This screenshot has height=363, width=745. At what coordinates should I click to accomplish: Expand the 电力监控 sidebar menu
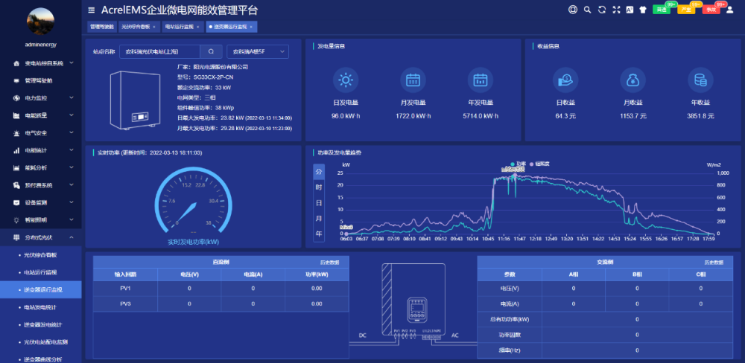pos(42,98)
